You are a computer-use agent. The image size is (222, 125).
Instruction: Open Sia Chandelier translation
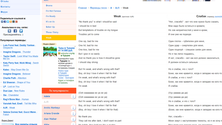pos(11,95)
